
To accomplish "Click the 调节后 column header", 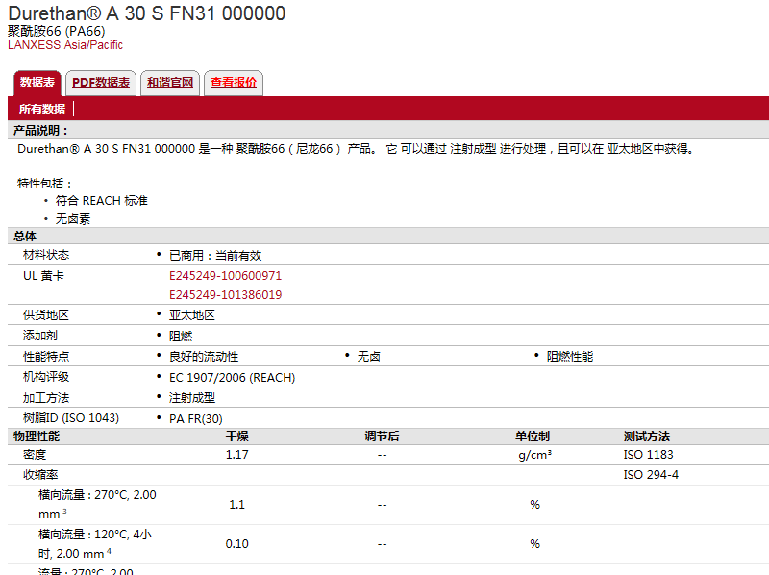I will [x=382, y=437].
